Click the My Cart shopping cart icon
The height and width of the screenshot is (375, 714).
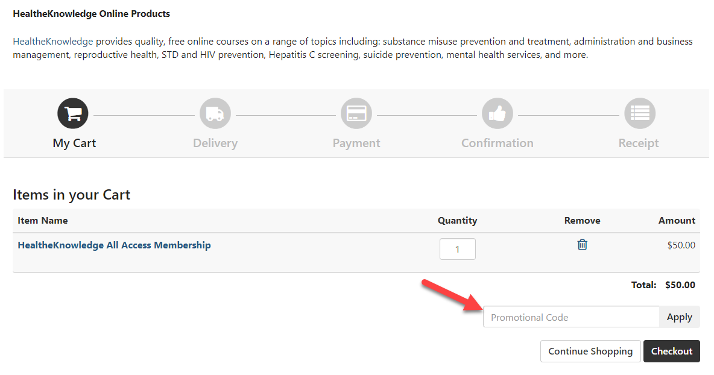73,113
